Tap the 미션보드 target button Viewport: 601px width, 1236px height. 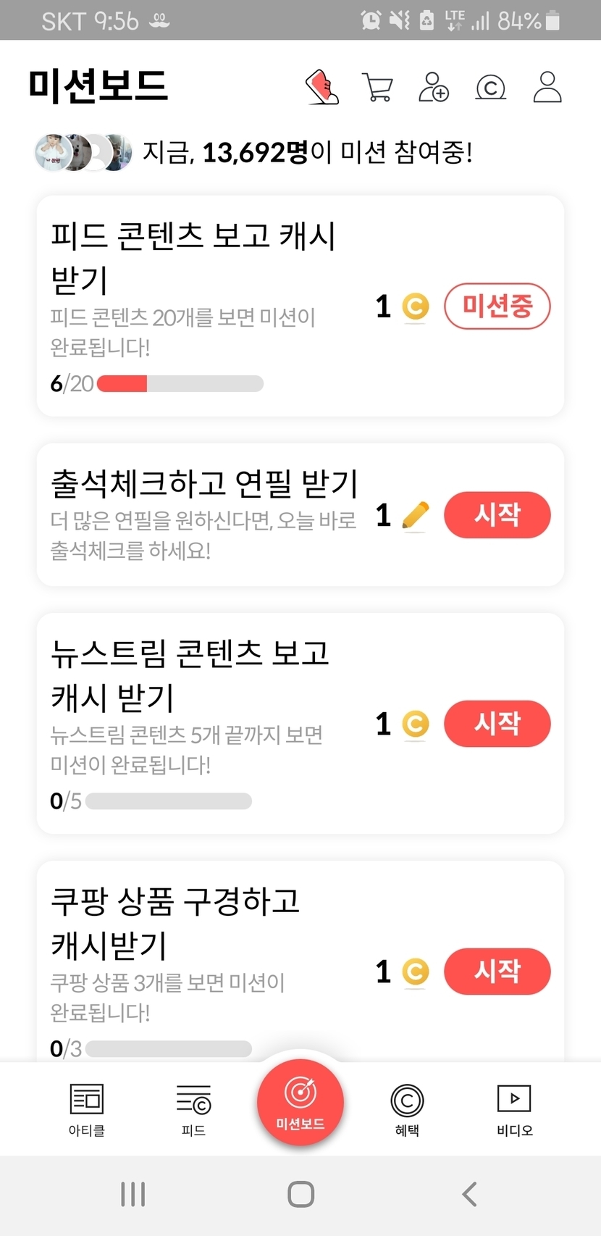coord(300,1101)
